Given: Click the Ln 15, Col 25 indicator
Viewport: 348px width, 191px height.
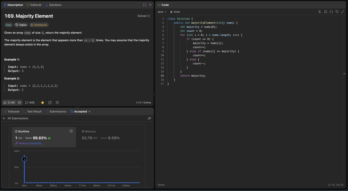Looking at the screenshot, I should click(x=336, y=185).
